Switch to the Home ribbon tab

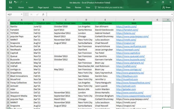[21, 7]
